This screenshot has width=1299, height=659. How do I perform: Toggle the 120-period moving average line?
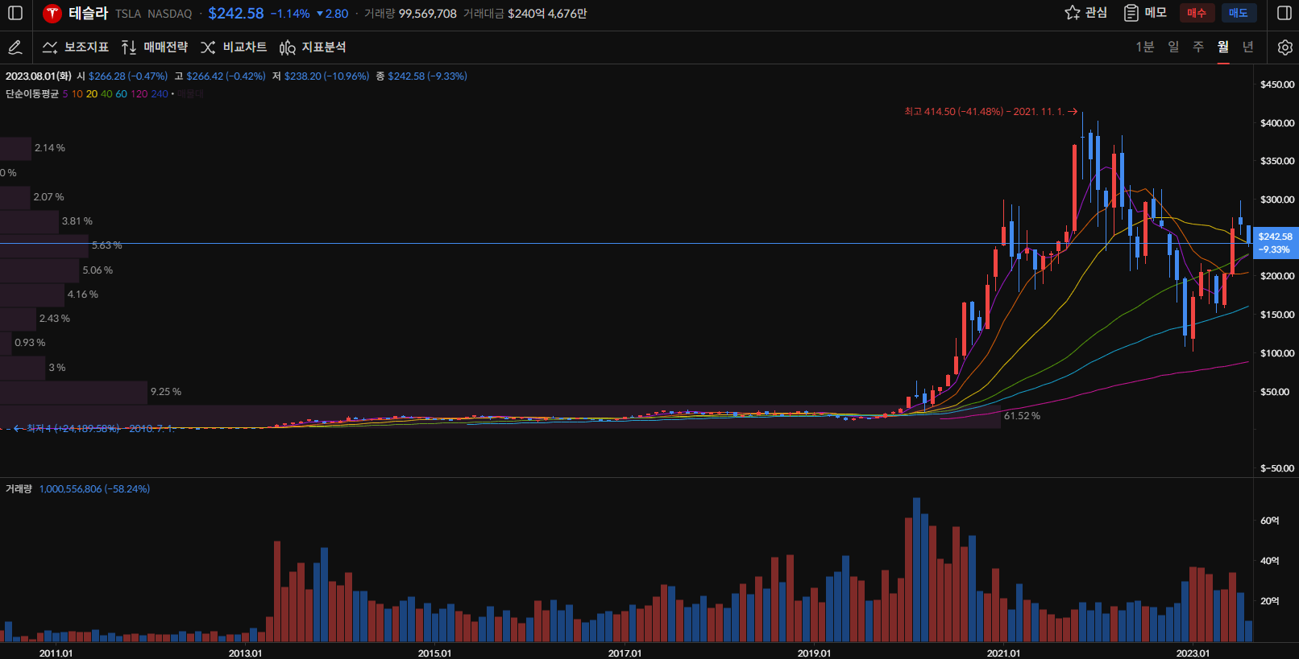coord(139,94)
